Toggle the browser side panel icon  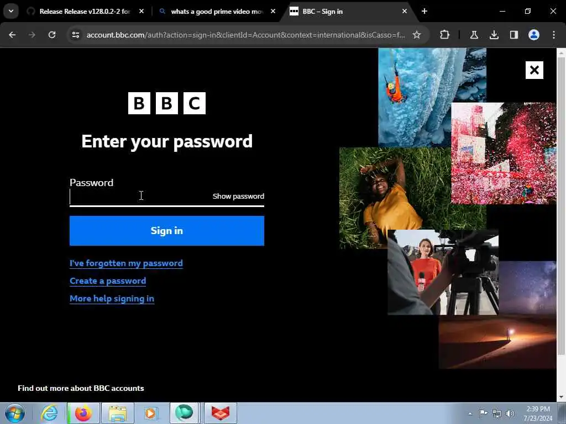513,35
